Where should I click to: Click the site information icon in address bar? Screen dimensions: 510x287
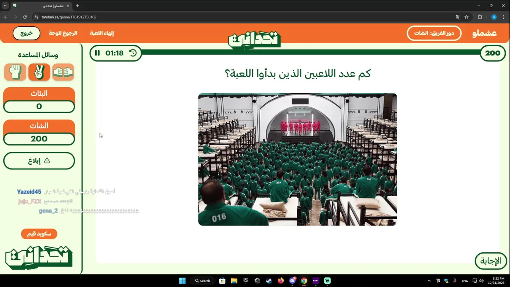pos(36,17)
